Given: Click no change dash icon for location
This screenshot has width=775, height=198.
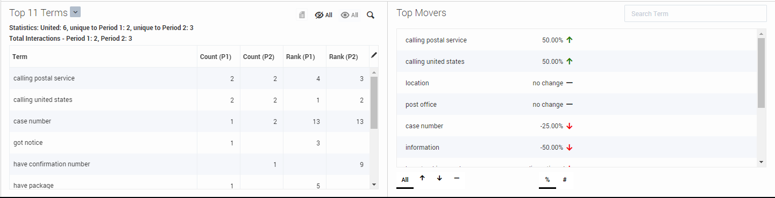Looking at the screenshot, I should [x=570, y=83].
